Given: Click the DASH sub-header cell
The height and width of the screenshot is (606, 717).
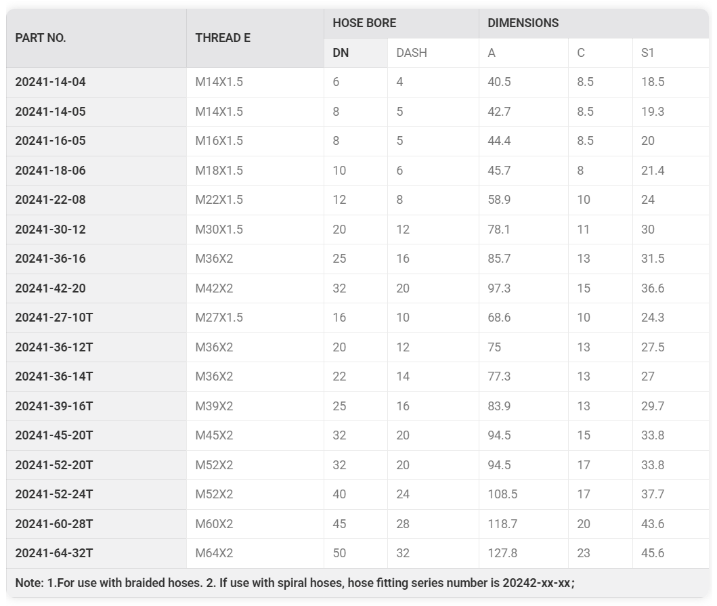Looking at the screenshot, I should click(412, 53).
